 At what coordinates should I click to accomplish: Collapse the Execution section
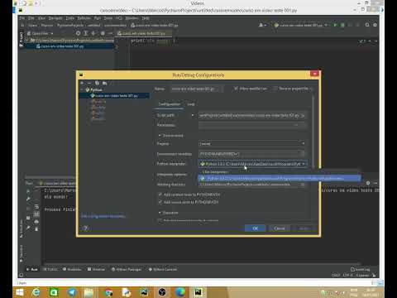pyautogui.click(x=160, y=213)
